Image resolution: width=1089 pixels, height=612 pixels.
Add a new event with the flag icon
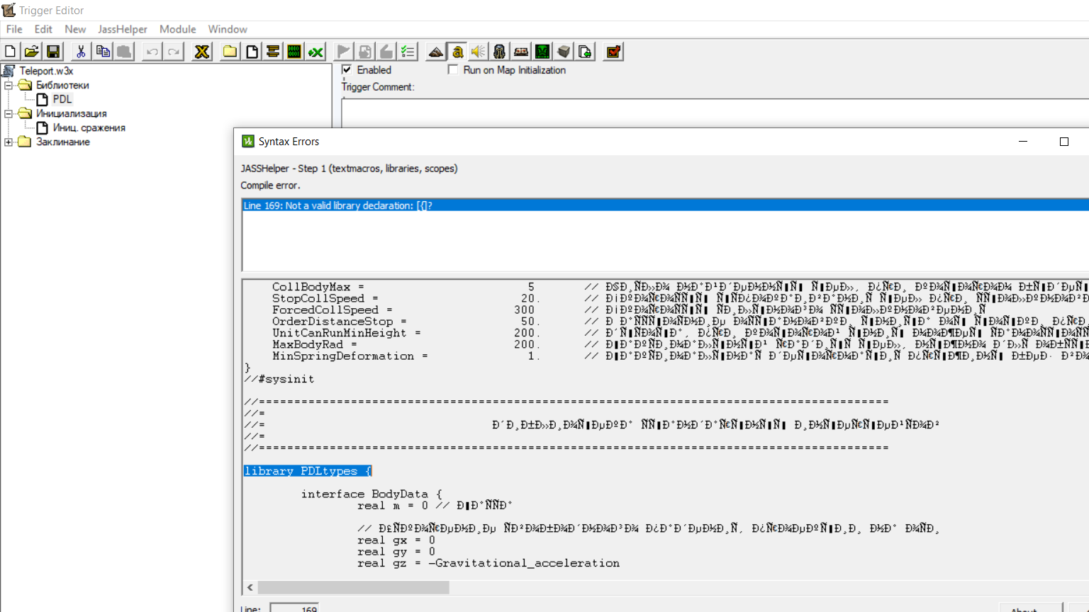(x=344, y=52)
